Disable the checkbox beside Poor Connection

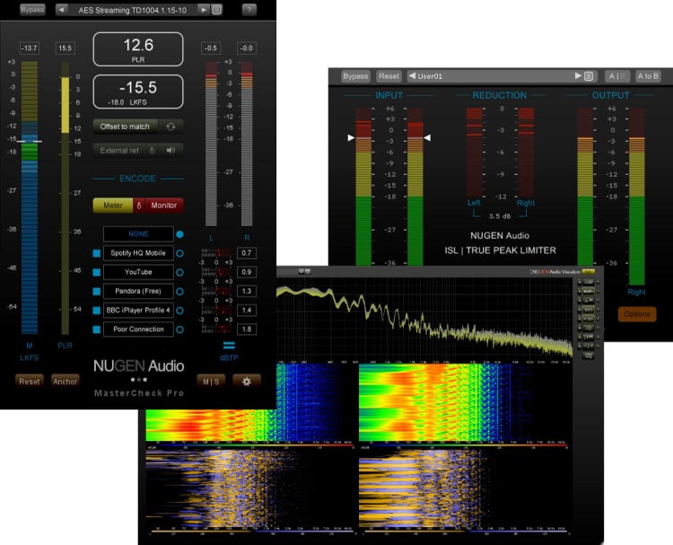pos(97,330)
